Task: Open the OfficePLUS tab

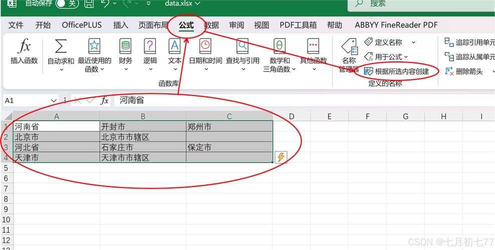Action: click(x=82, y=25)
